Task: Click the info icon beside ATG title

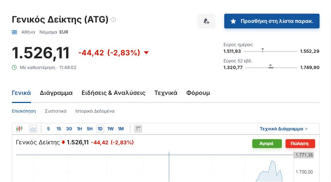Action: [113, 19]
